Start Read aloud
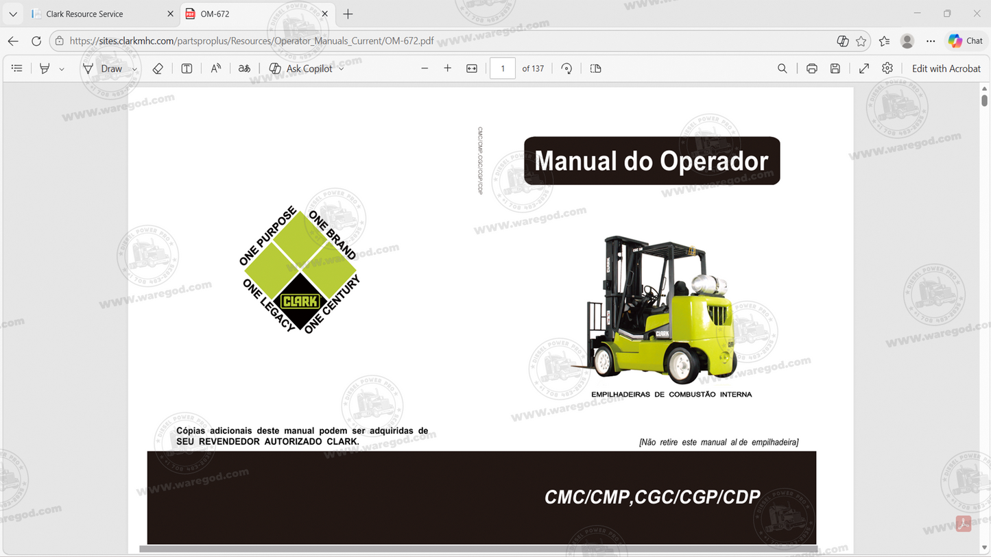The height and width of the screenshot is (557, 991). point(216,69)
